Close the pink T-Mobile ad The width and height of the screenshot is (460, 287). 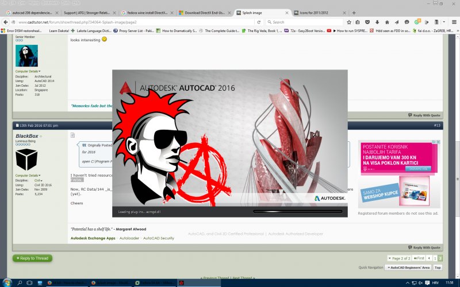438,142
